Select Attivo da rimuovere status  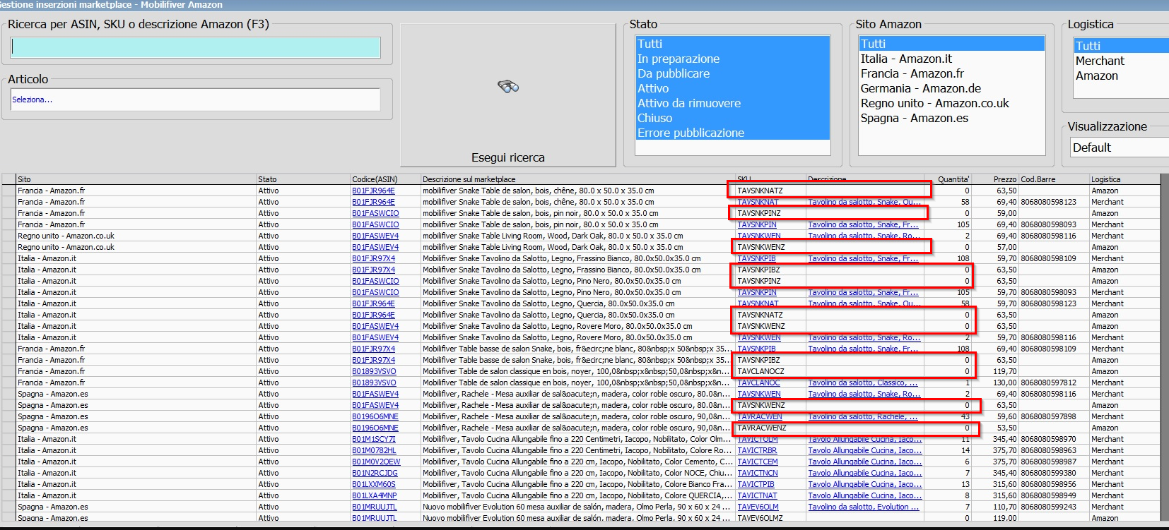point(732,103)
